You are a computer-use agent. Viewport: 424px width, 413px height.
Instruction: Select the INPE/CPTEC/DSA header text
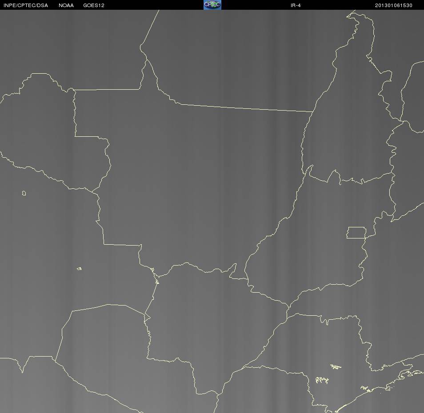click(x=26, y=5)
